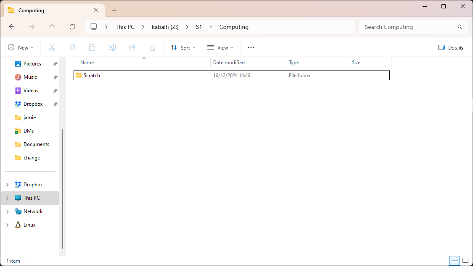Add a new tab with plus button
The width and height of the screenshot is (473, 266).
[x=114, y=10]
